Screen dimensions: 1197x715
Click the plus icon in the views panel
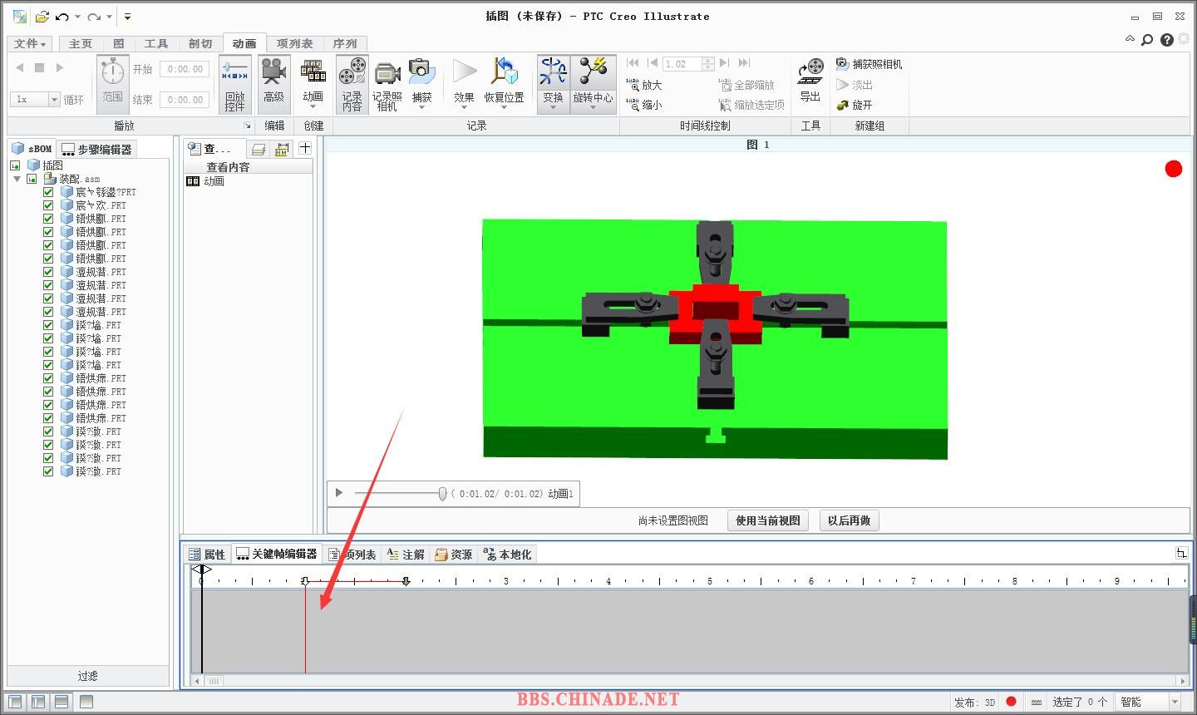305,148
